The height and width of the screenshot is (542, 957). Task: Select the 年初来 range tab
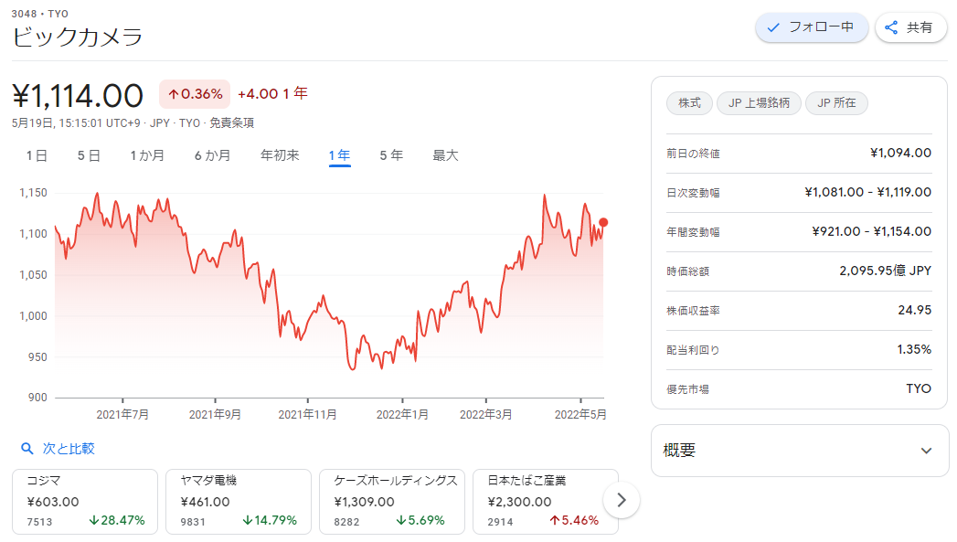point(280,155)
